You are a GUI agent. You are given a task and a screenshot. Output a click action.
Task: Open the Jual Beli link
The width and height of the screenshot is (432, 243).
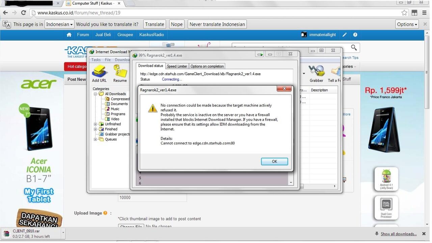pyautogui.click(x=103, y=35)
